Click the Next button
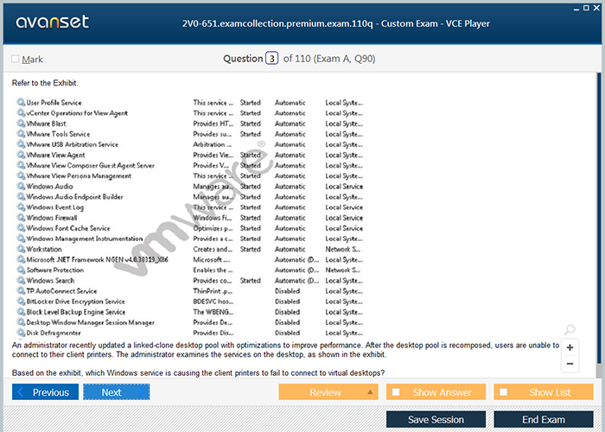 [116, 392]
